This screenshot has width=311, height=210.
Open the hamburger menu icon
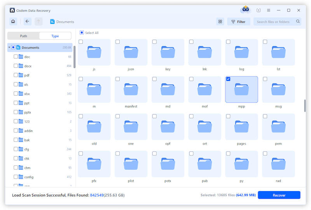pyautogui.click(x=269, y=10)
